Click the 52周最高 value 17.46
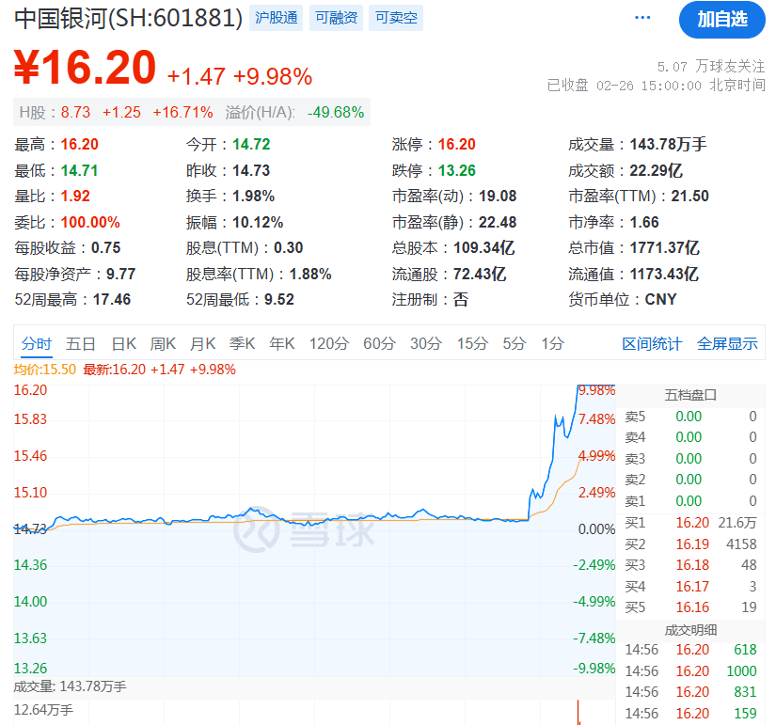 (112, 299)
